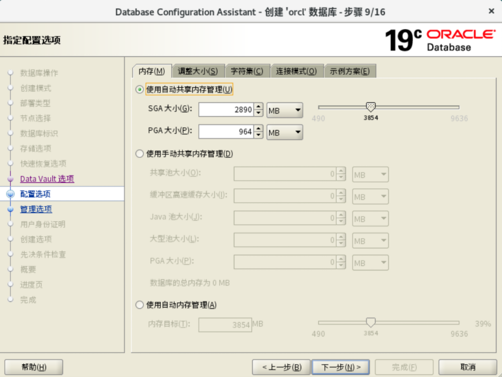
Task: Enable 使用自动内存管理 option
Action: 139,305
